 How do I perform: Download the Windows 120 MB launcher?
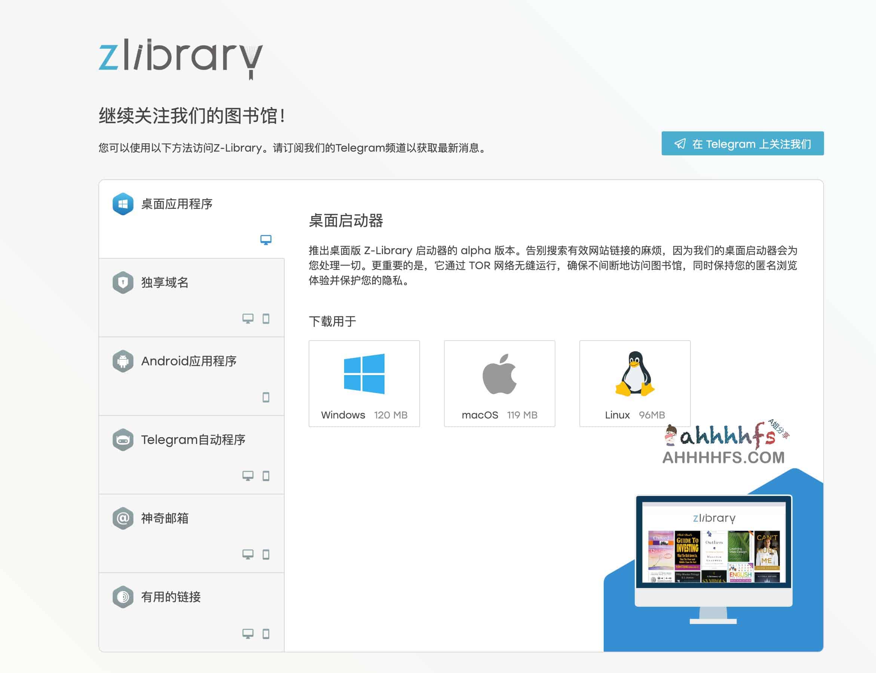click(x=365, y=384)
